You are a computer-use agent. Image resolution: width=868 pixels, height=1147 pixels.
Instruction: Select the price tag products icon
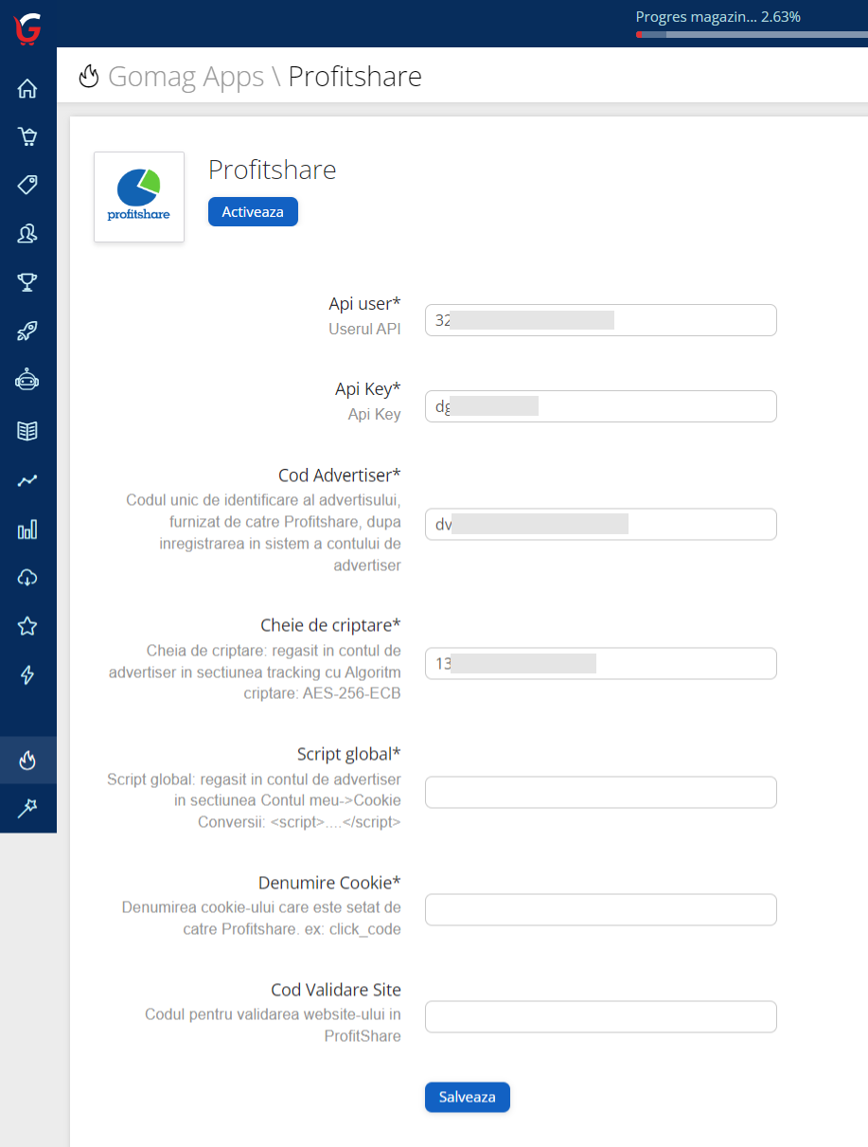27,185
